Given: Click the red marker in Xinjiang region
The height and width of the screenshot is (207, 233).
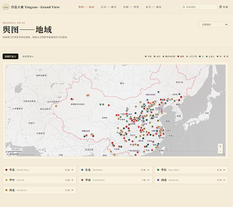Looking at the screenshot, I should tap(71, 99).
